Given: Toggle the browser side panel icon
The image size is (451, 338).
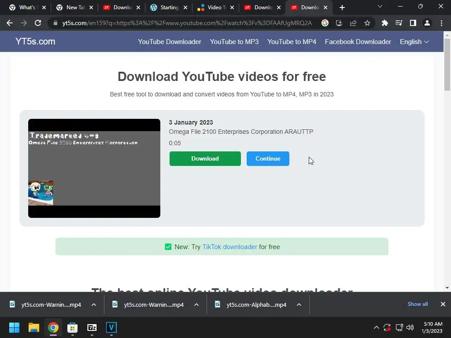Looking at the screenshot, I should tap(413, 23).
